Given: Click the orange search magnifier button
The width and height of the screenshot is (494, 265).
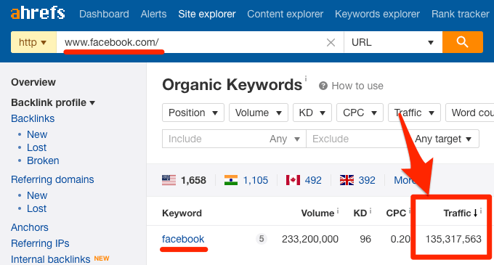Looking at the screenshot, I should (x=463, y=42).
